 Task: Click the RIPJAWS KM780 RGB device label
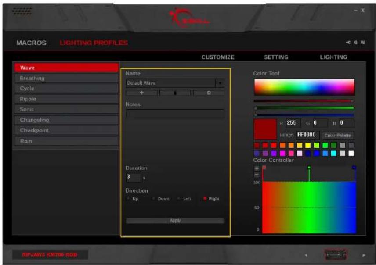coord(50,255)
